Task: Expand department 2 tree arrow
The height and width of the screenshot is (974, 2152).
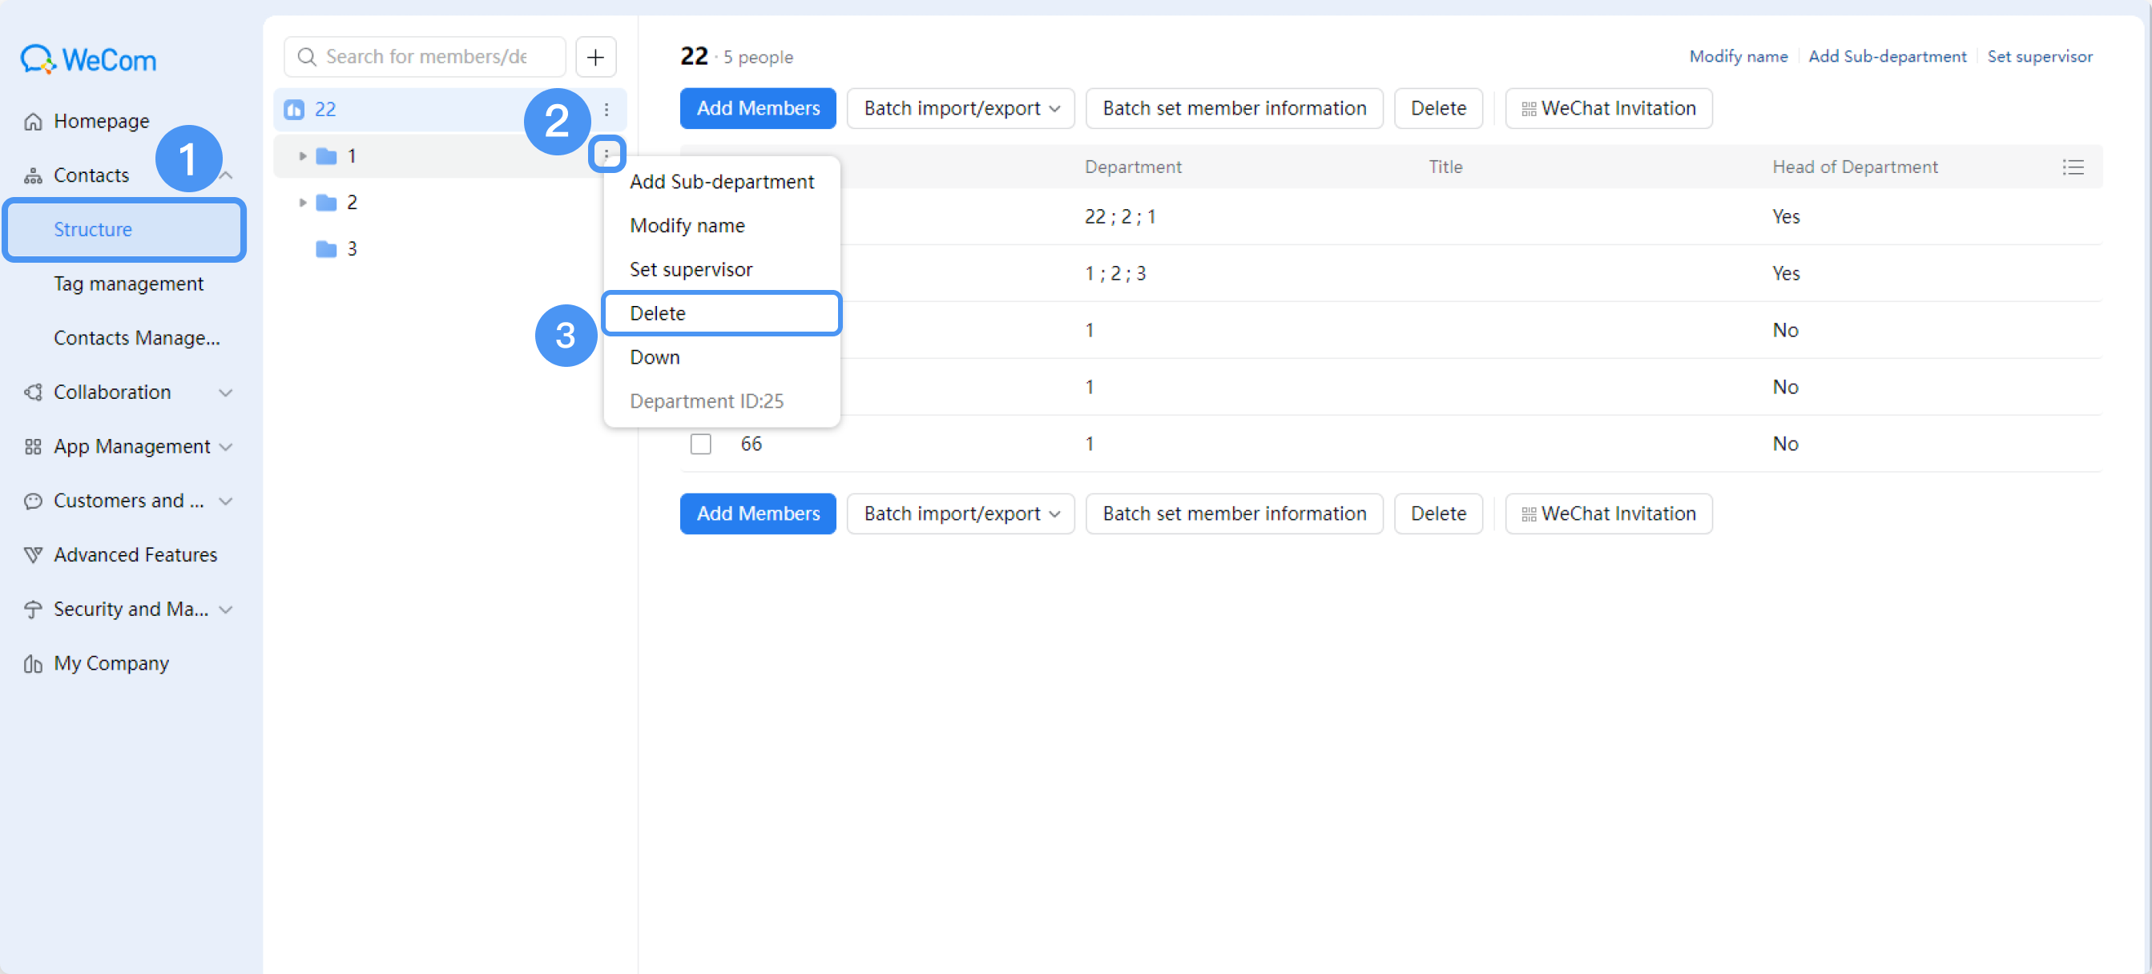Action: pyautogui.click(x=302, y=202)
